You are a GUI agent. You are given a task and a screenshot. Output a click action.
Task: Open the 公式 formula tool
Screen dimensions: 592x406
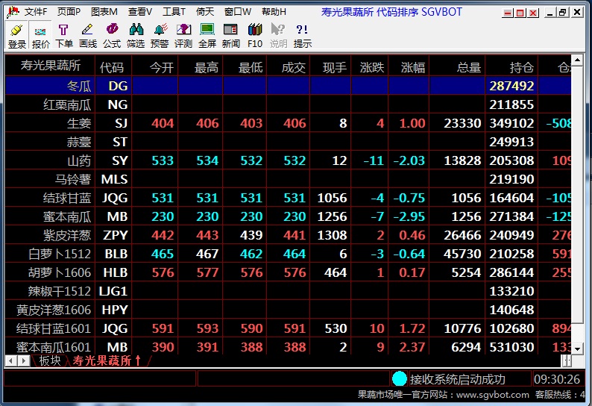tap(112, 35)
